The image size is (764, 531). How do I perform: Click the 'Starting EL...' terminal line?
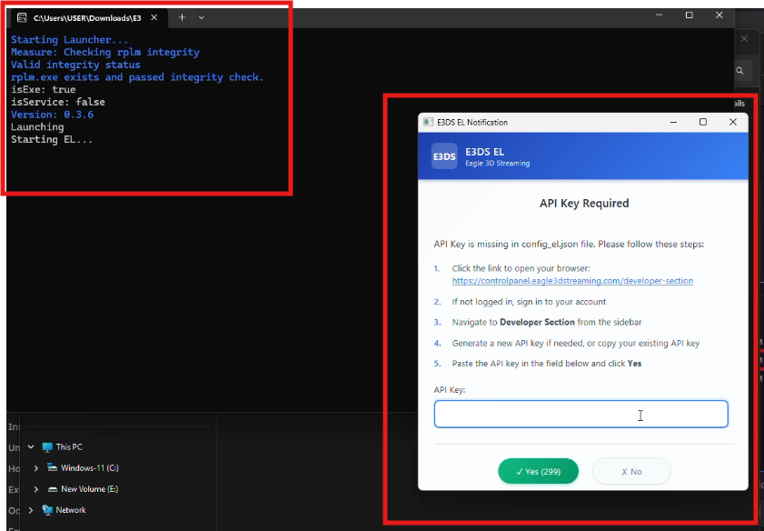coord(52,139)
